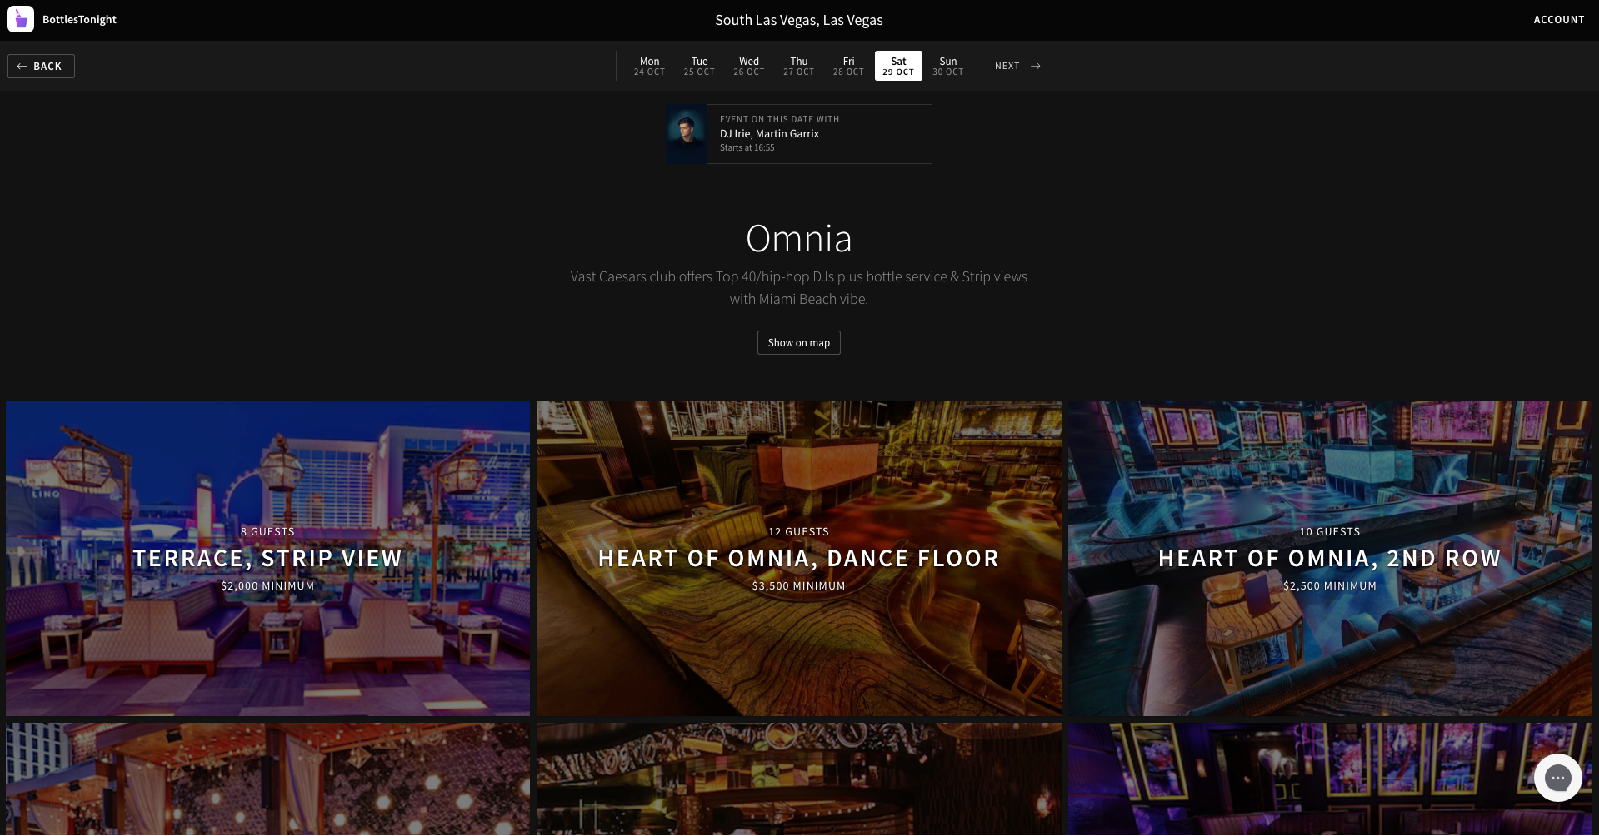Click the Vast Caesars club description text
Viewport: 1599px width, 836px height.
(x=798, y=288)
